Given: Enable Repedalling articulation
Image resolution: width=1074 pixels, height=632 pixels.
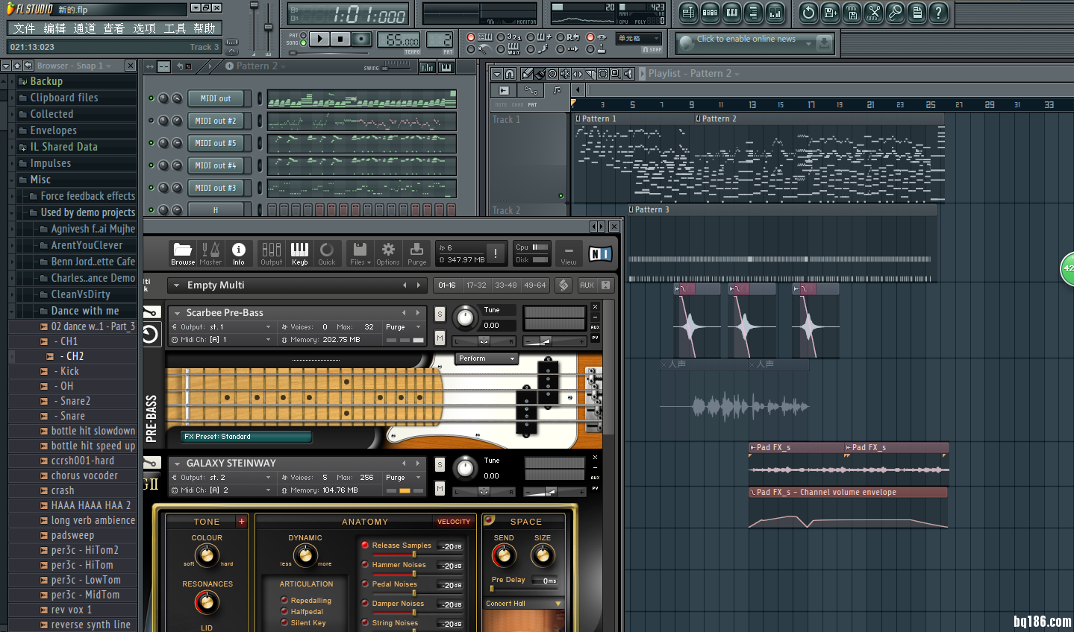Looking at the screenshot, I should click(x=284, y=600).
